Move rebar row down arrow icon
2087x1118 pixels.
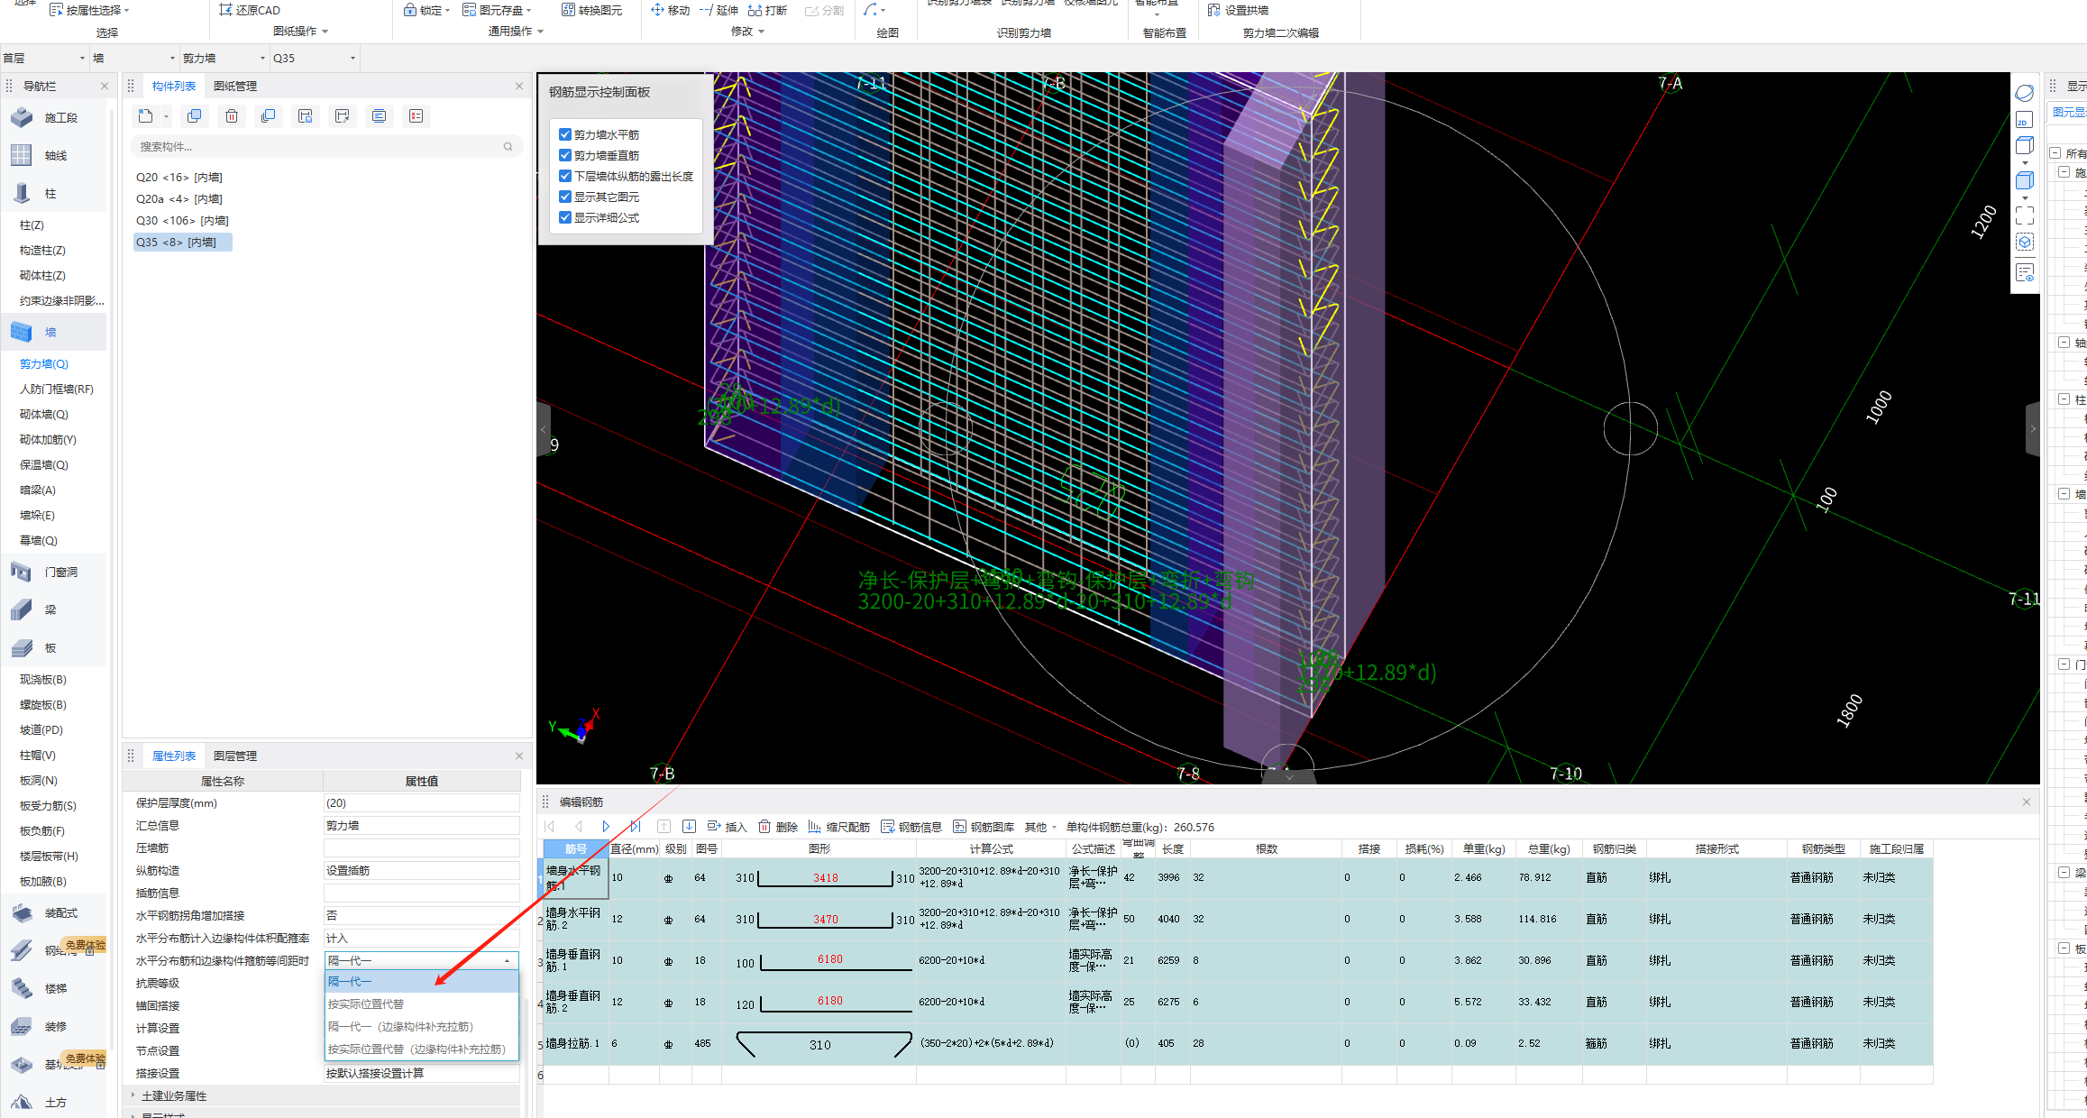pyautogui.click(x=689, y=827)
